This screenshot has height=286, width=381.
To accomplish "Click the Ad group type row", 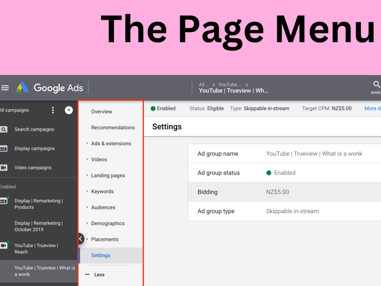I will click(x=284, y=211).
